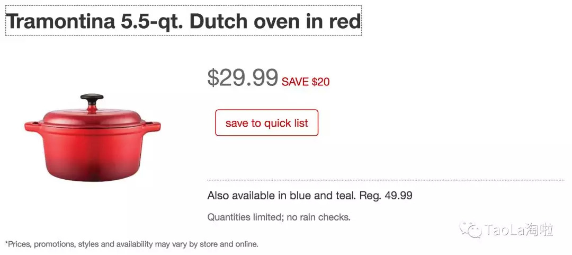Click the word "teal" in availability text
This screenshot has width=572, height=255.
click(x=344, y=196)
